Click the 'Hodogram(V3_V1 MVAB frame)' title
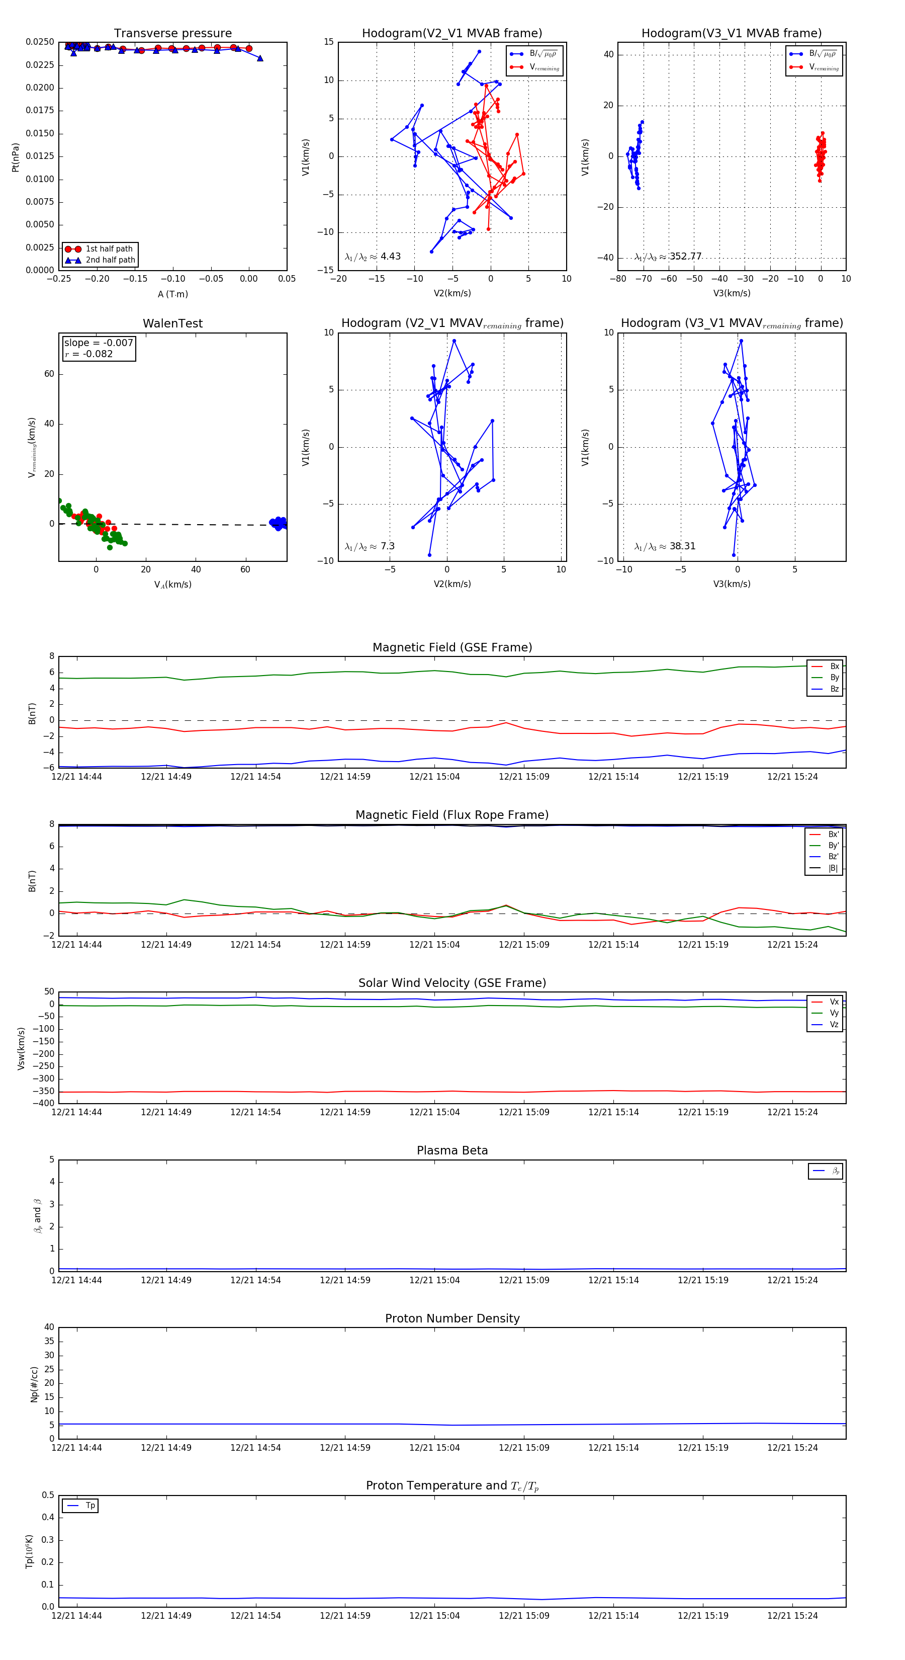The image size is (905, 1660). tap(731, 33)
